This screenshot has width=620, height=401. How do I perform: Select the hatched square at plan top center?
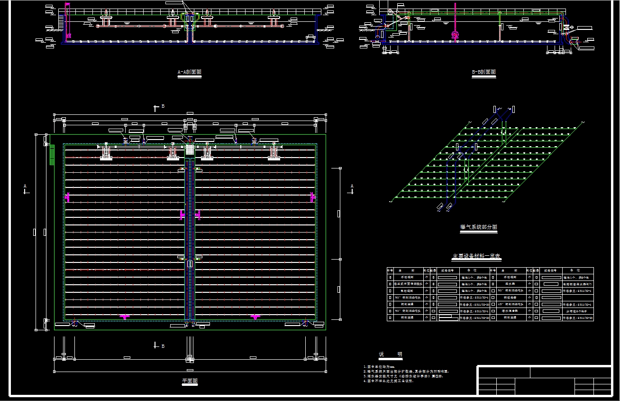190,149
